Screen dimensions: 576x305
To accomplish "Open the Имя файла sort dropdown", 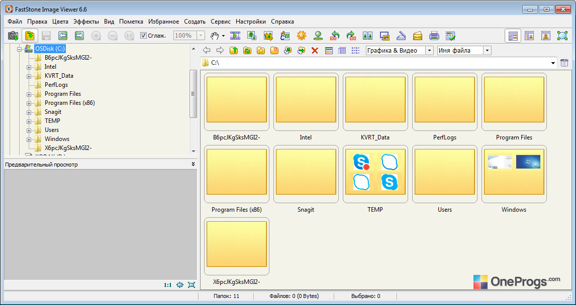I will click(488, 51).
